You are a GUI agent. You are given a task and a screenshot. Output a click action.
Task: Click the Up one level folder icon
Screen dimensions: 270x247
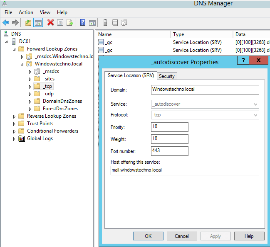tap(28, 22)
